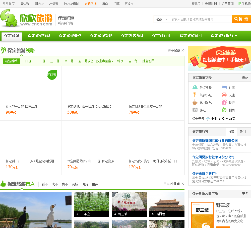Open the 清西陵 scenic spot thumbnail

tap(167, 205)
